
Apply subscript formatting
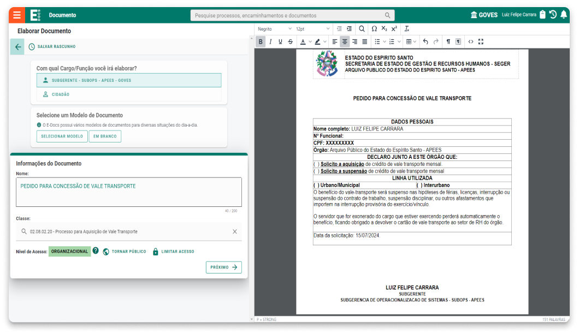(385, 27)
